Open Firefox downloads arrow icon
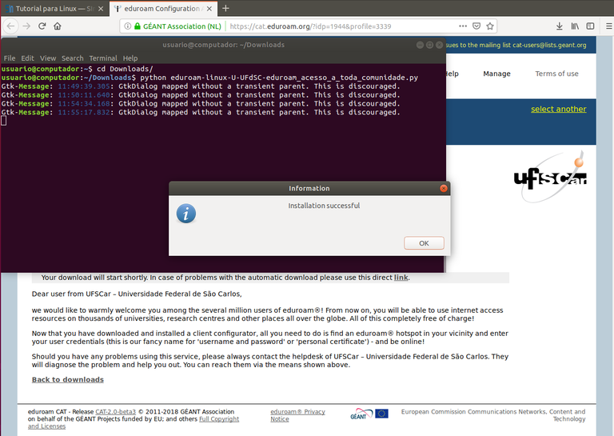Image resolution: width=614 pixels, height=436 pixels. 559,26
